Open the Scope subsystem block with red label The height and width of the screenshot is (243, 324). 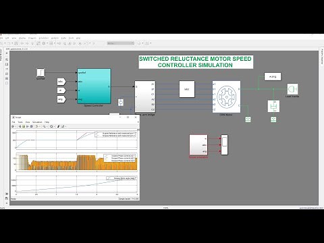198,145
